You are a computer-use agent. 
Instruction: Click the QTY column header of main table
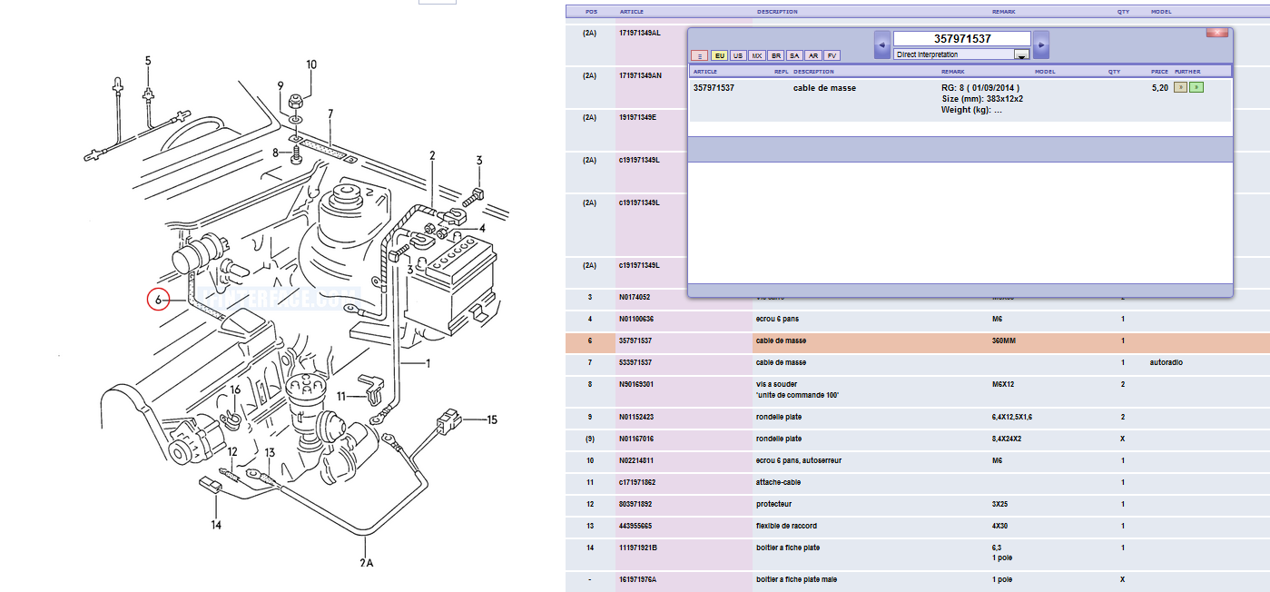pyautogui.click(x=1123, y=12)
